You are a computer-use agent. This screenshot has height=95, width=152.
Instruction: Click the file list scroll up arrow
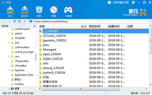(150, 26)
